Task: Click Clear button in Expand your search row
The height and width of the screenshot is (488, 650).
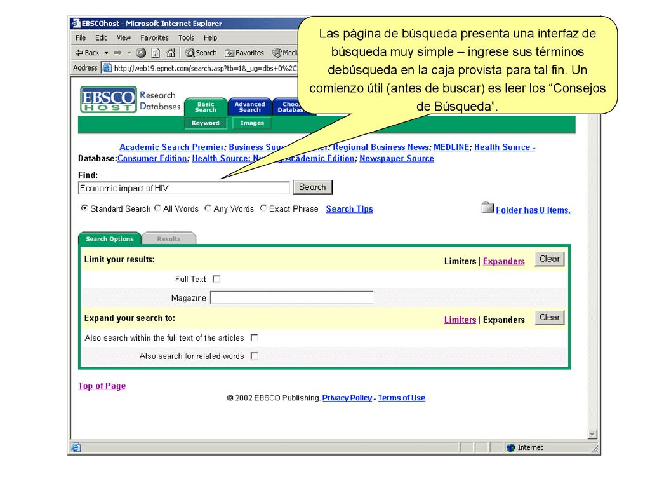Action: 549,318
